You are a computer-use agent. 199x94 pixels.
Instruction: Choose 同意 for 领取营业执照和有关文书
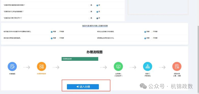(145, 38)
